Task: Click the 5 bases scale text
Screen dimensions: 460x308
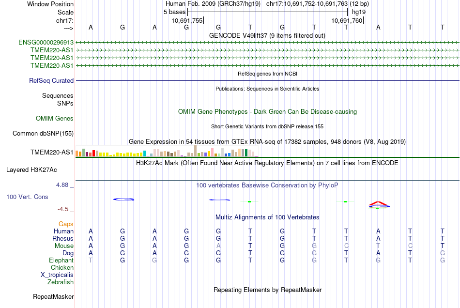Action: (174, 12)
